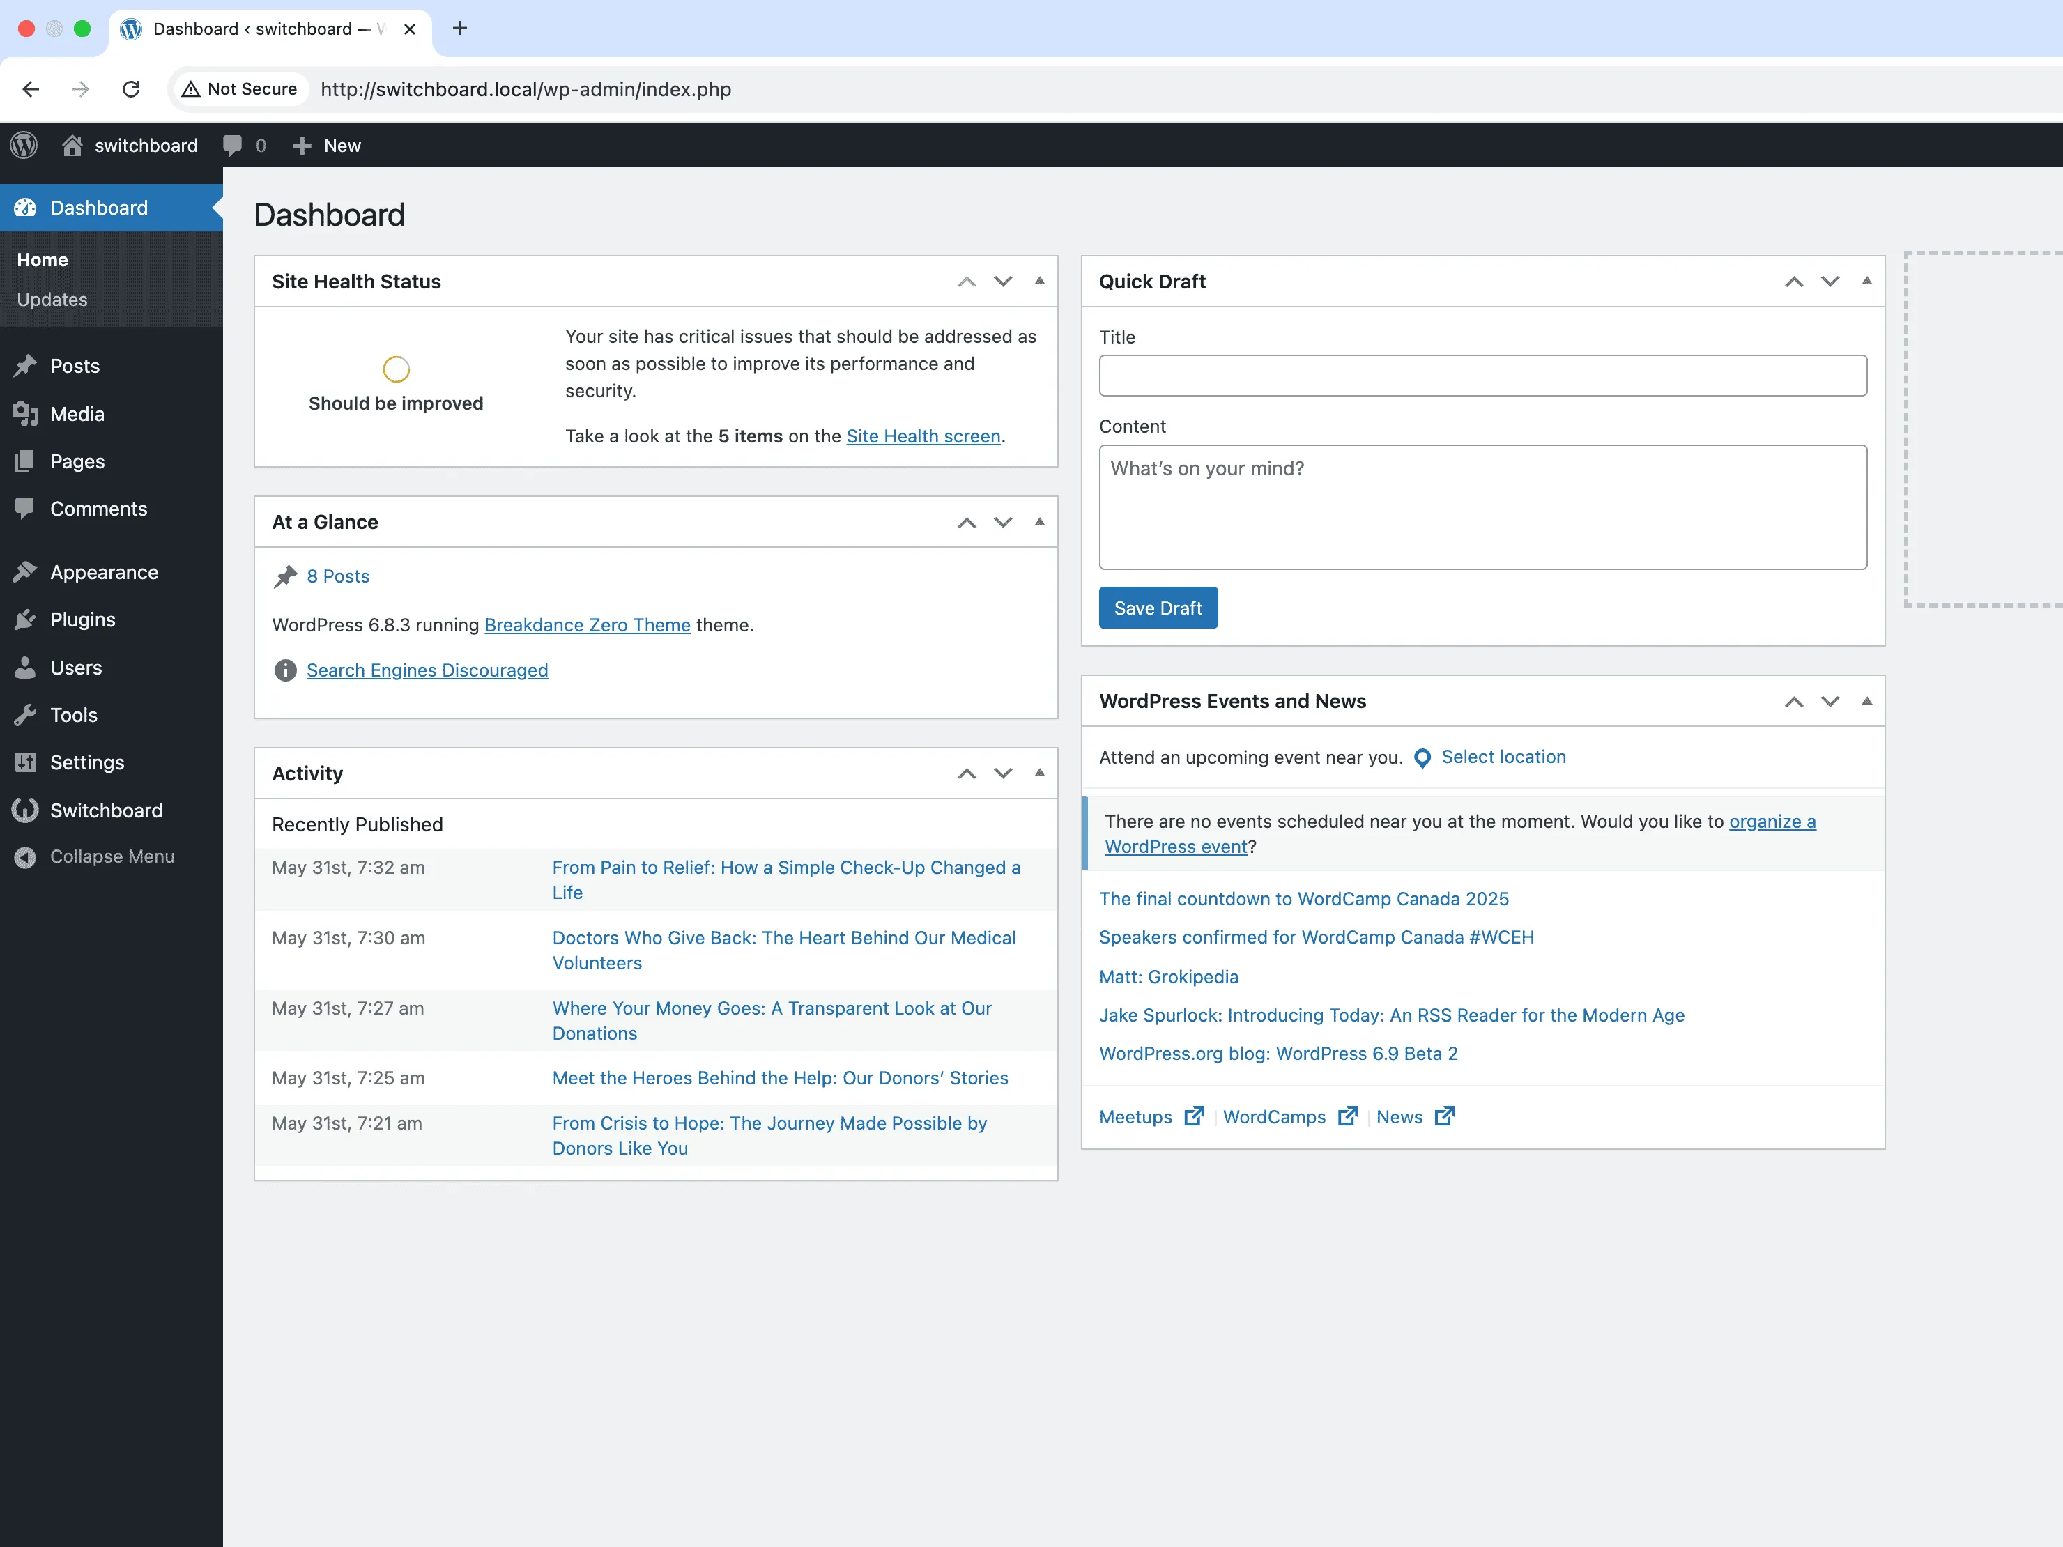Click the WordPress logo in the admin bar

click(23, 144)
